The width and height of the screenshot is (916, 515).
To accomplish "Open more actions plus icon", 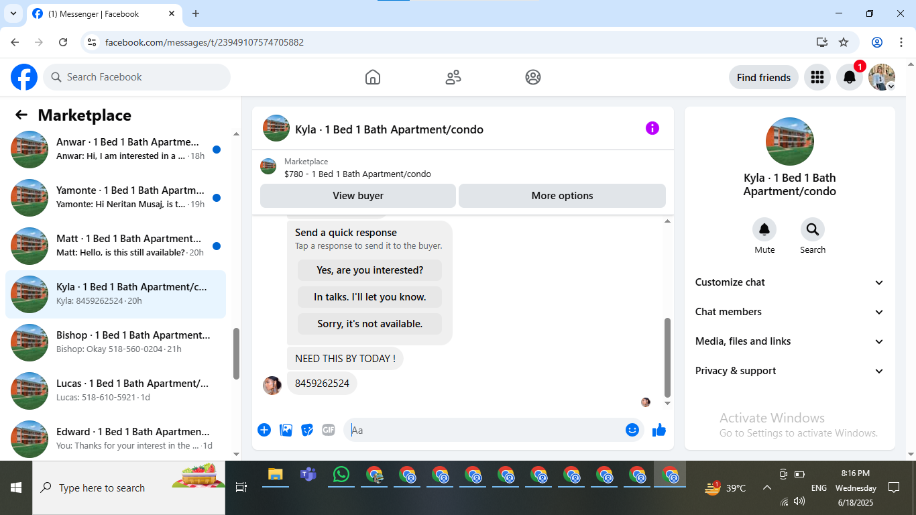I will (264, 430).
